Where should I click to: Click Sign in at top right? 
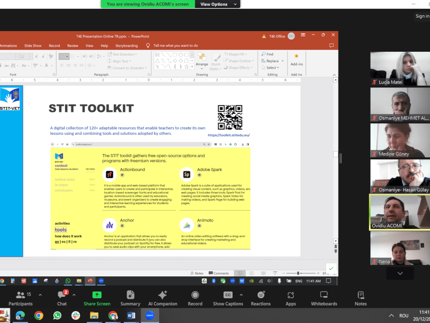click(422, 16)
